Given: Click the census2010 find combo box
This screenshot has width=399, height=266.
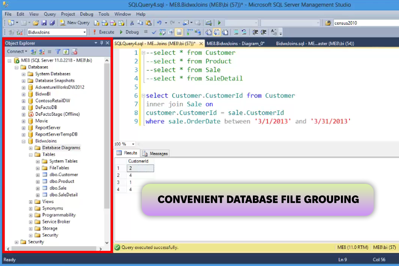Looking at the screenshot, I should pos(366,23).
